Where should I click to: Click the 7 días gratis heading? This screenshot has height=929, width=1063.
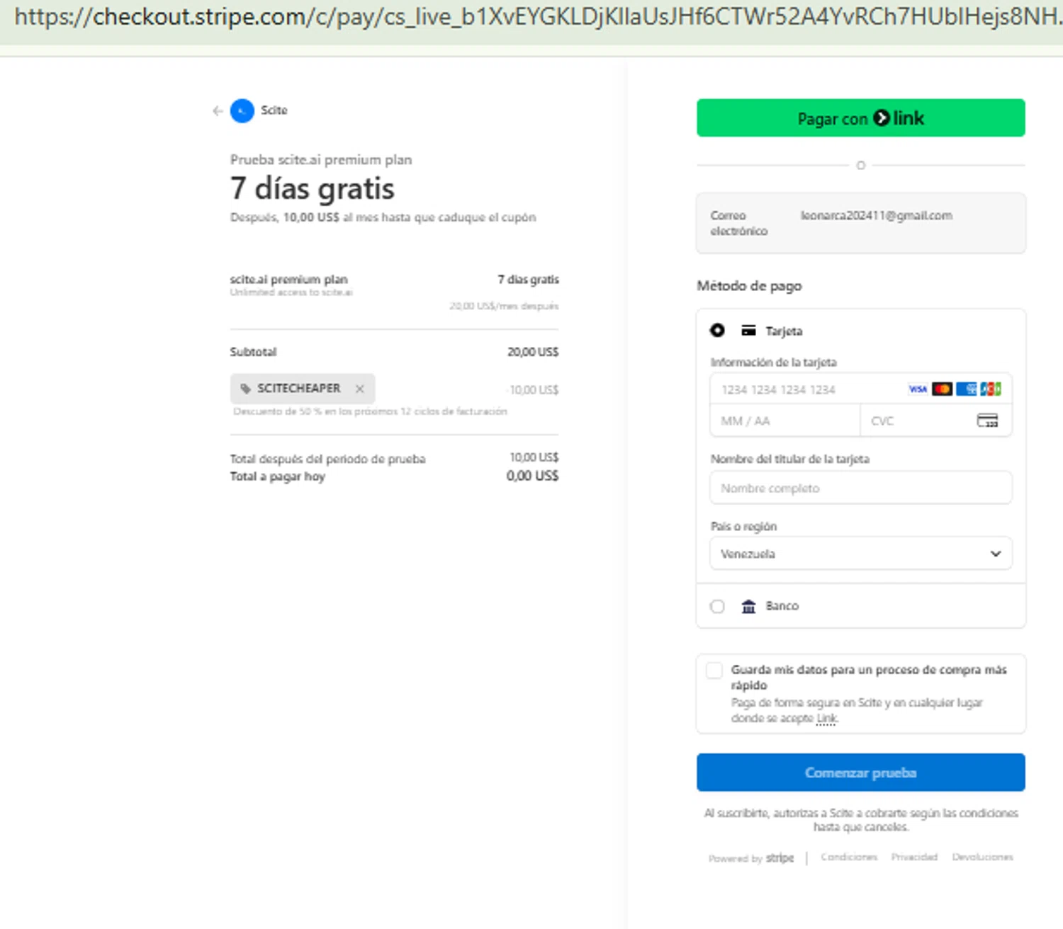click(x=313, y=189)
